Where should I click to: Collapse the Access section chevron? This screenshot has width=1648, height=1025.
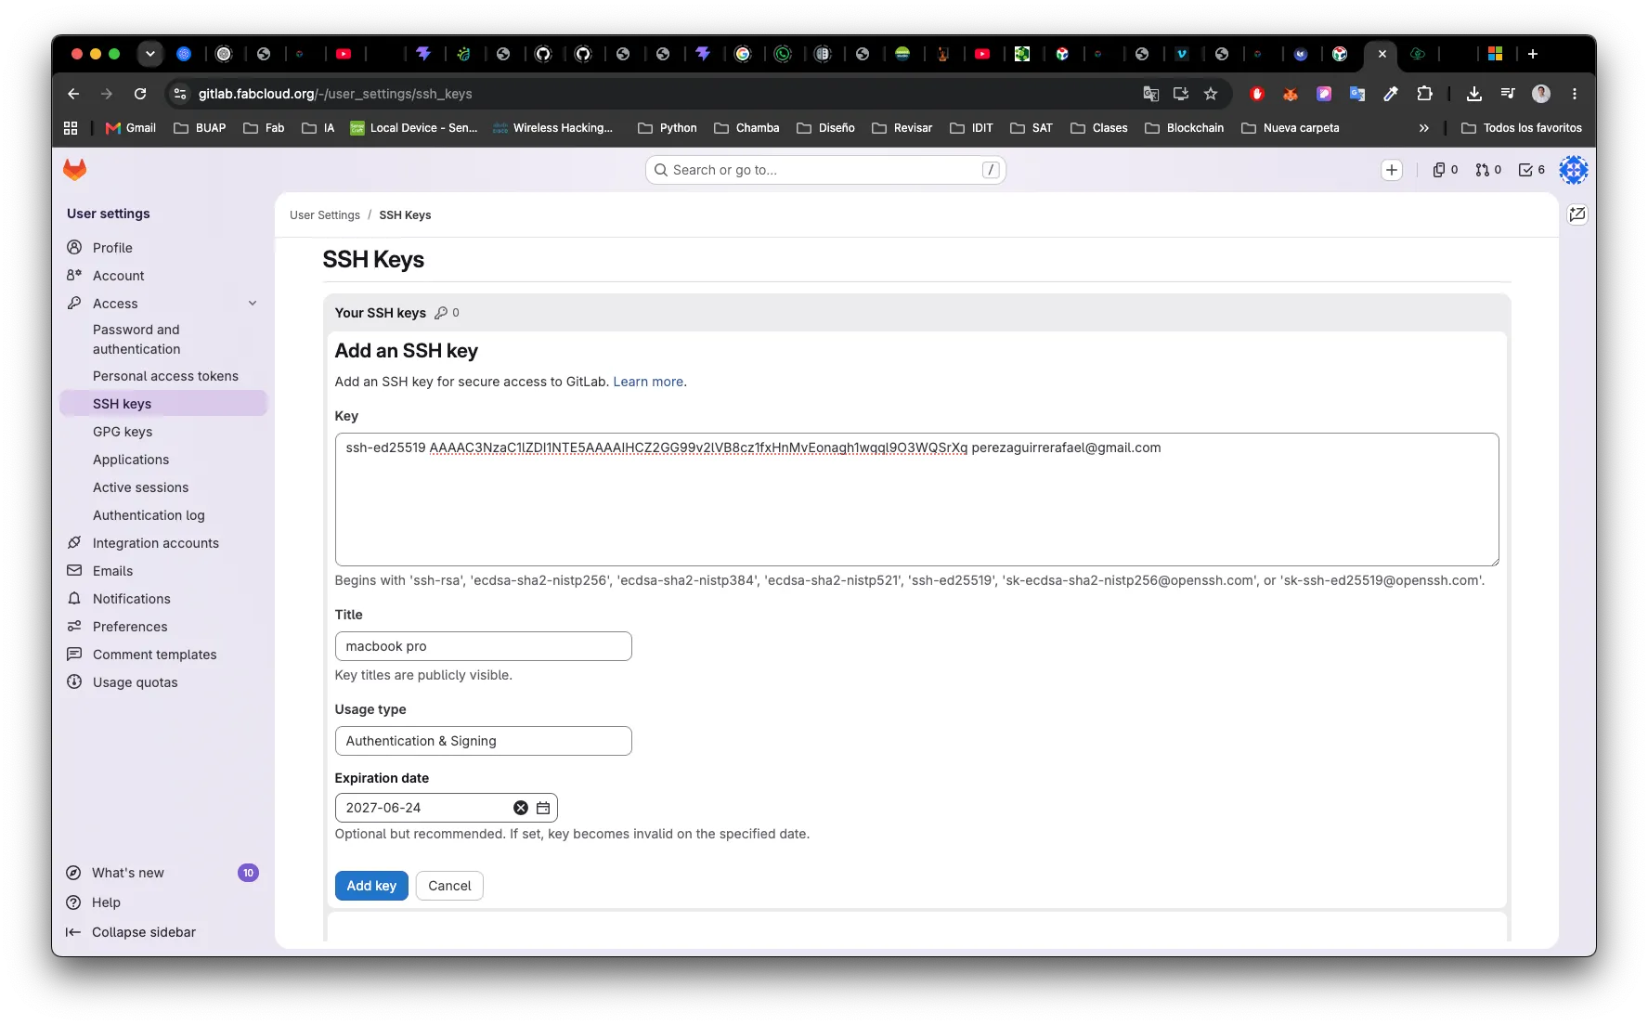tap(253, 304)
